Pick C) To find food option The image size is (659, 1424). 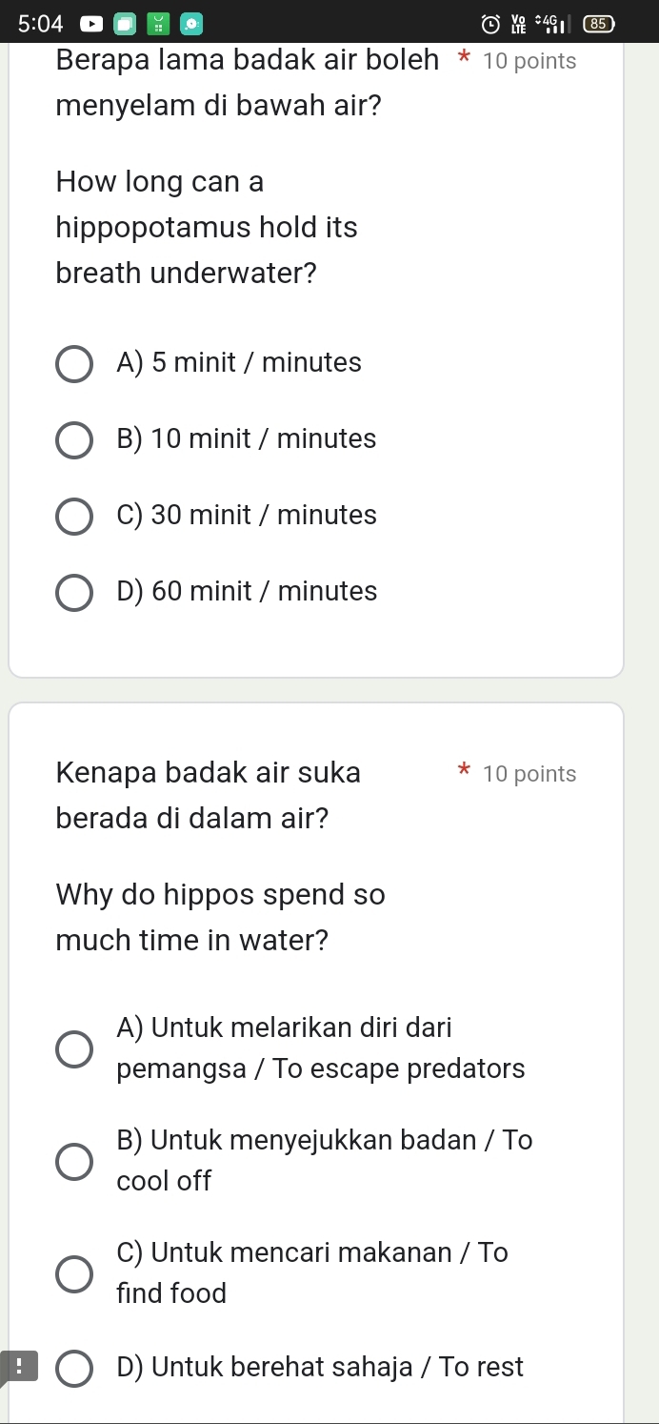(74, 1273)
